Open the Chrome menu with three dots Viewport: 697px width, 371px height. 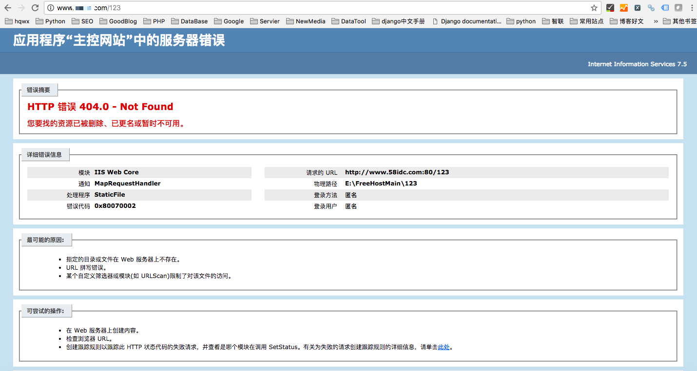692,7
